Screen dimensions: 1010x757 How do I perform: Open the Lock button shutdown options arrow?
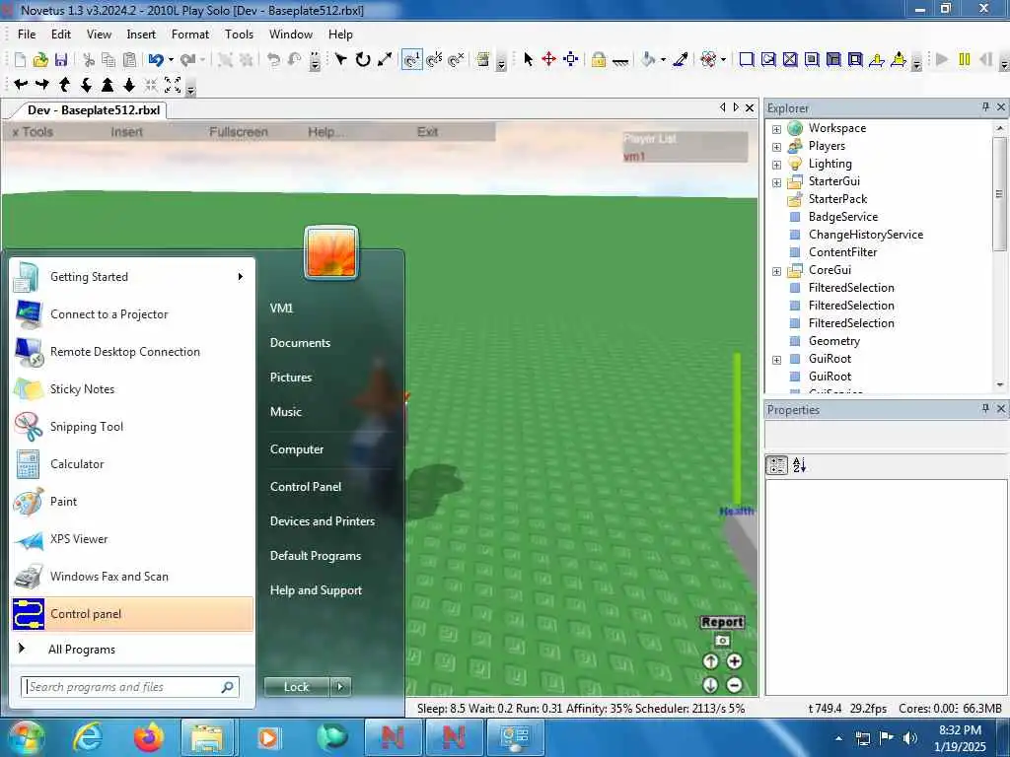click(x=340, y=687)
